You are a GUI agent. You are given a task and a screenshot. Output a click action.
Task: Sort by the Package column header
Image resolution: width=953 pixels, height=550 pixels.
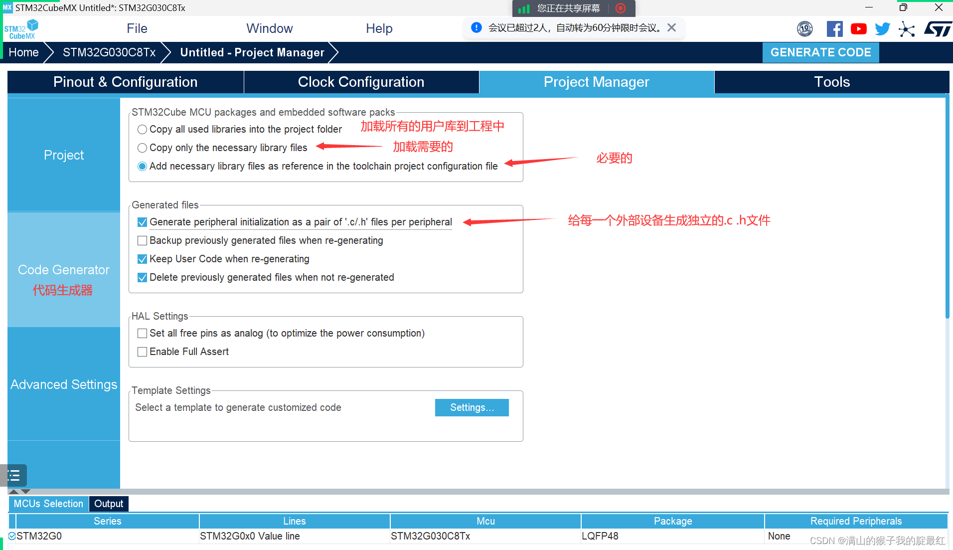click(673, 521)
